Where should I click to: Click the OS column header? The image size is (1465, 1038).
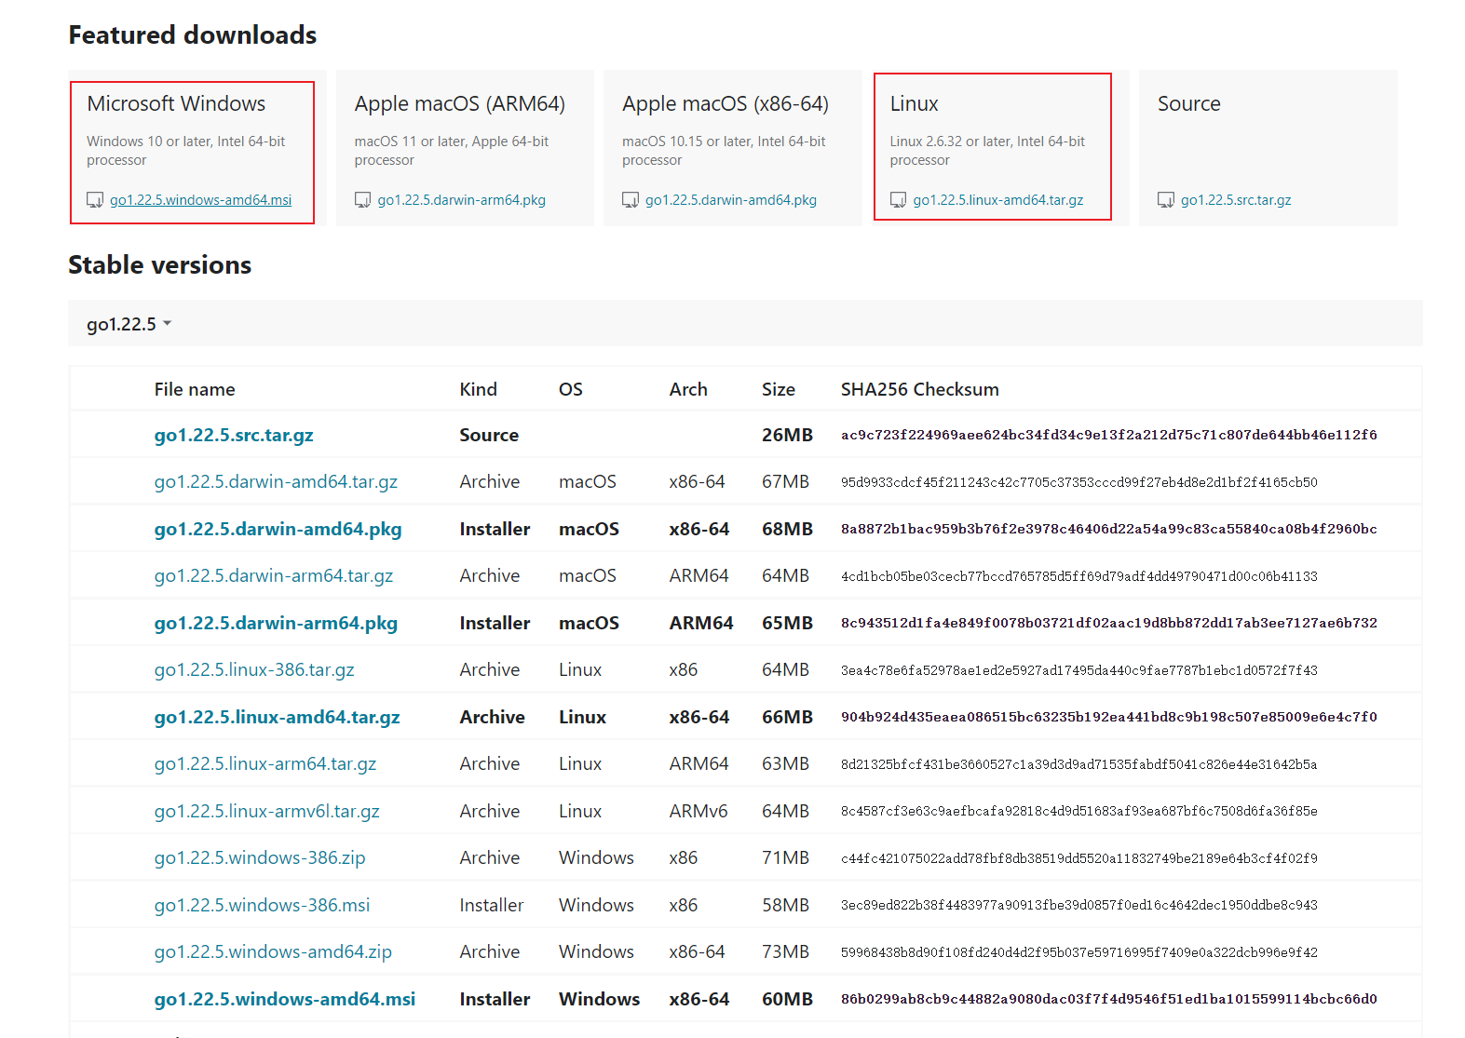[571, 389]
